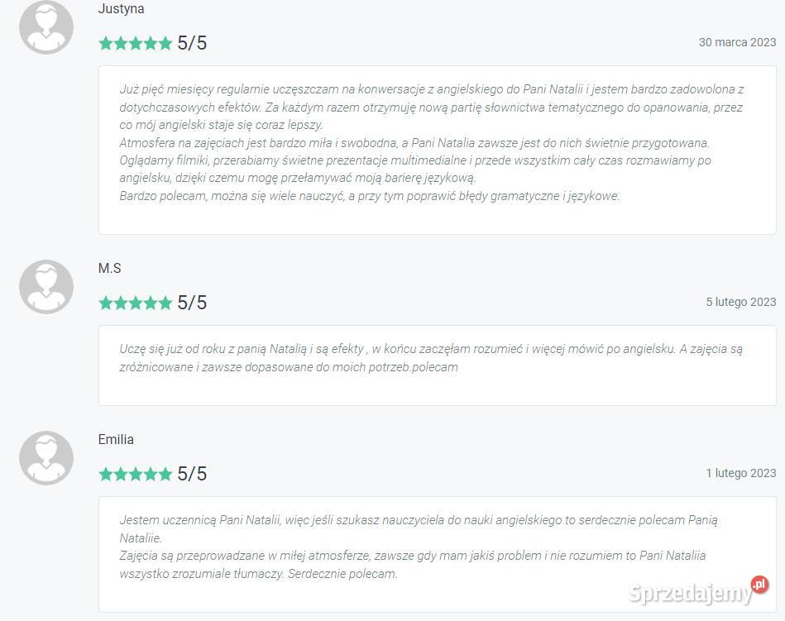
Task: Click M.S's review text box
Action: 437,365
